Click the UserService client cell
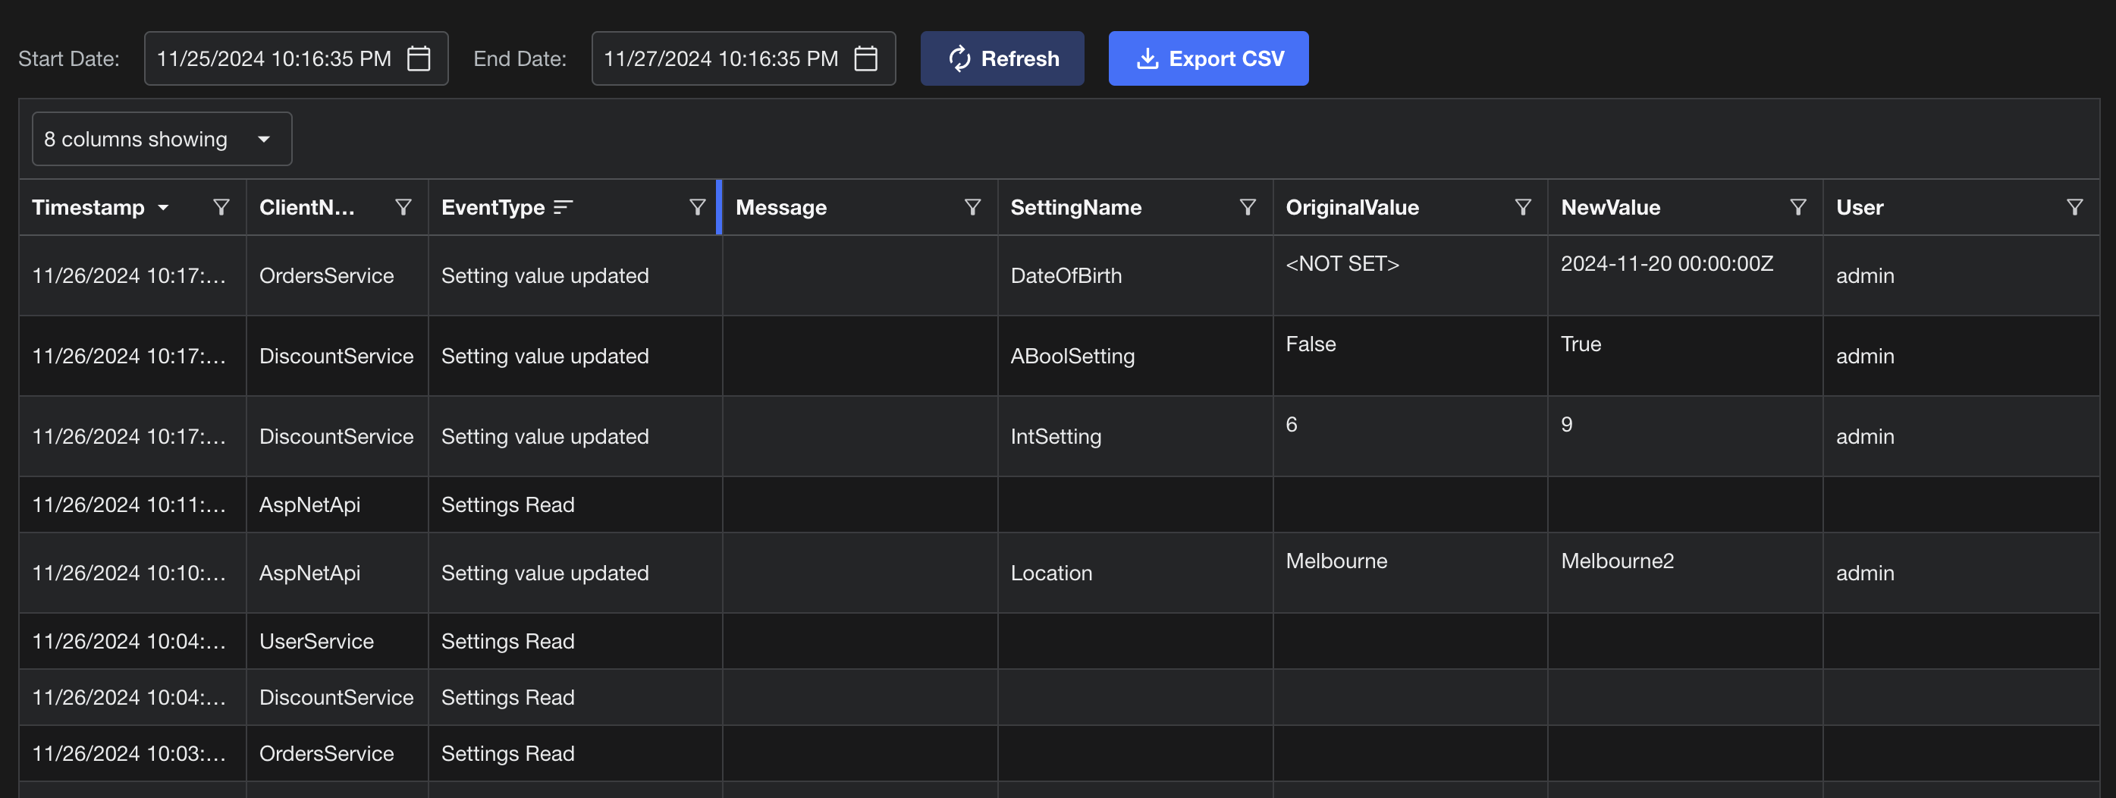This screenshot has height=798, width=2116. click(x=337, y=641)
